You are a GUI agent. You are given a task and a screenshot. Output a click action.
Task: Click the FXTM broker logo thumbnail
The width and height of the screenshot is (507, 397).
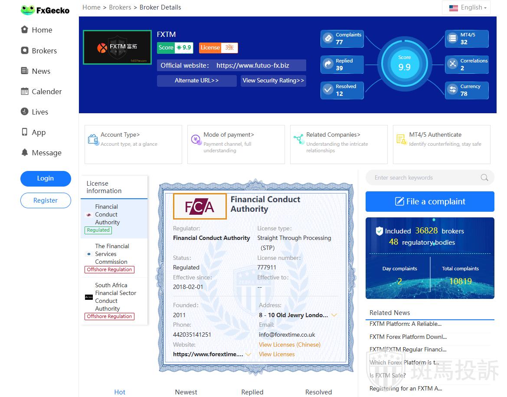pyautogui.click(x=117, y=47)
